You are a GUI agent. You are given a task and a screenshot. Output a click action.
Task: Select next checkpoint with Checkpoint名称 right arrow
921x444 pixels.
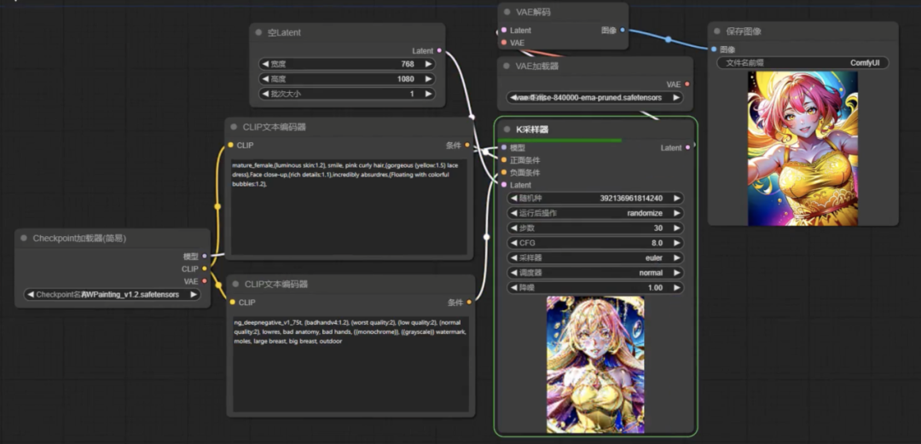tap(194, 295)
